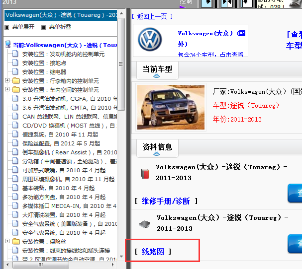Viewport: 302px width, 269px height.
Task: Click page icon beside 安装位置：继电器
Action: click(x=15, y=71)
